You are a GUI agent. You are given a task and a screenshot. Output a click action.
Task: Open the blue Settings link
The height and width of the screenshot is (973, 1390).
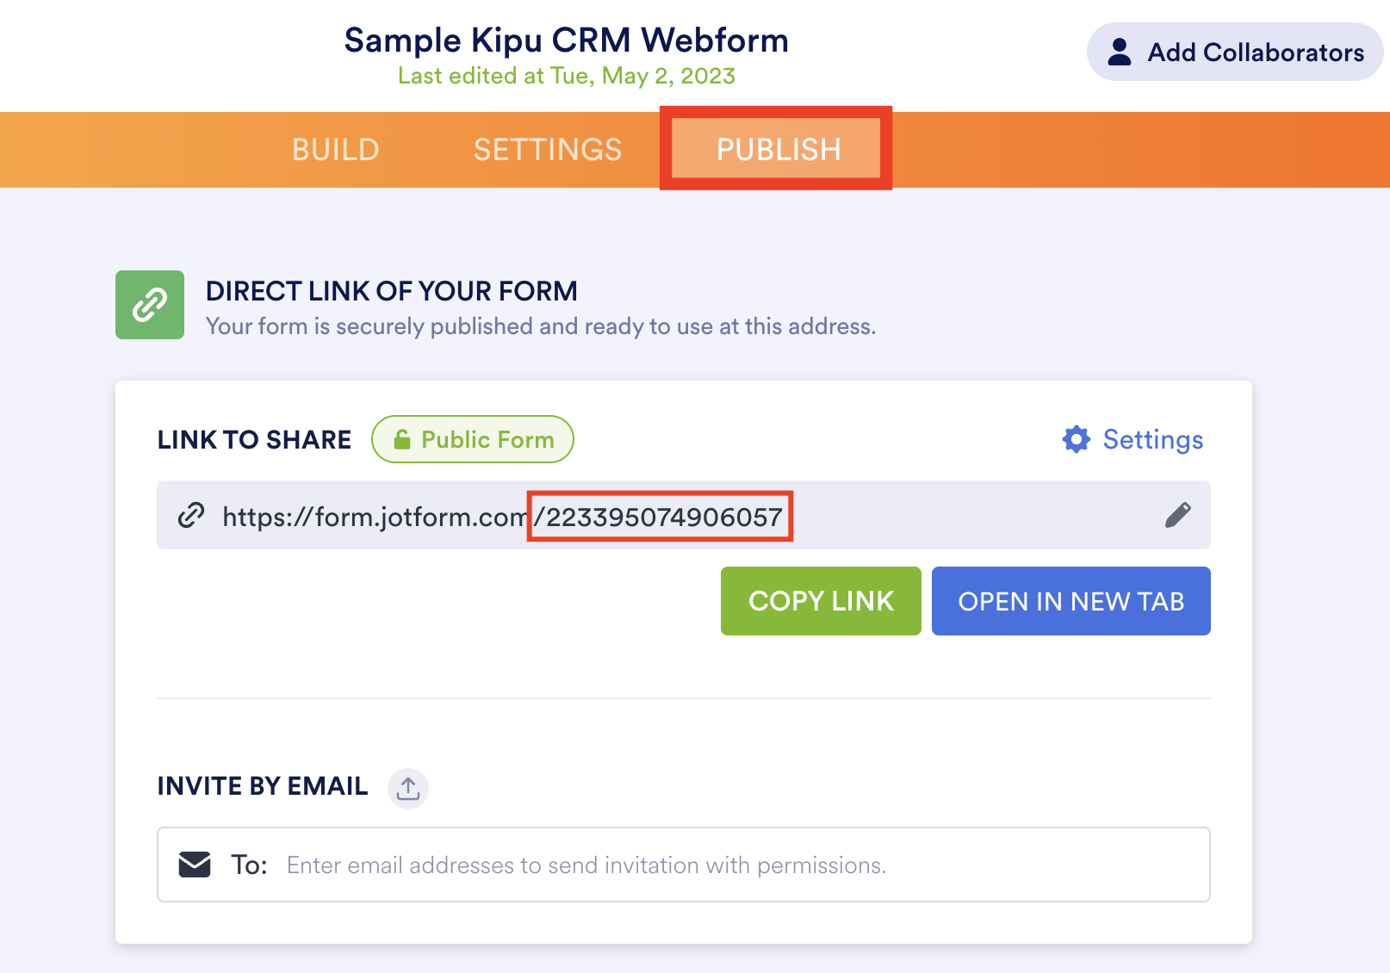(x=1152, y=439)
